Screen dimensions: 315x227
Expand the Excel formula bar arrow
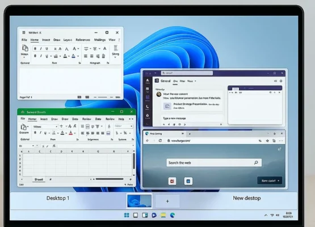point(133,146)
